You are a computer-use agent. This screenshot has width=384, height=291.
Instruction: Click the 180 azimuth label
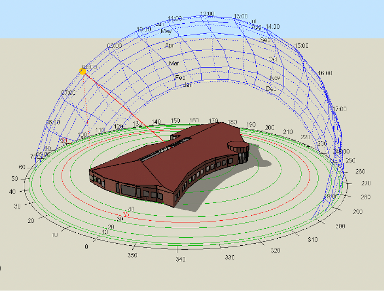[232, 122]
